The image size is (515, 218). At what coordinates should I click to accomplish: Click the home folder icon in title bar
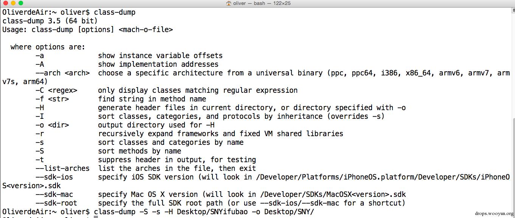click(229, 3)
